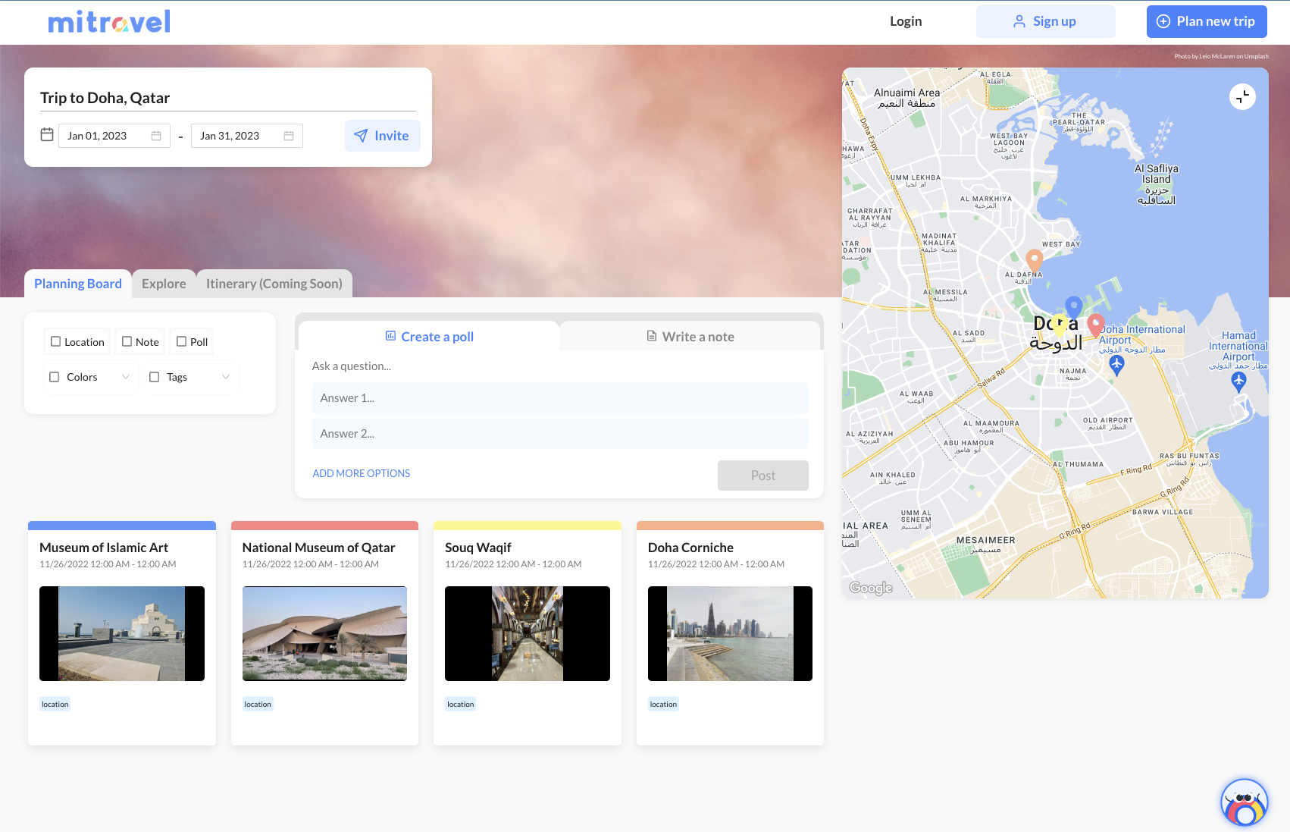Click the yellow color bar on Souq Waqif card
Screen dimensions: 1290x832
pos(527,526)
